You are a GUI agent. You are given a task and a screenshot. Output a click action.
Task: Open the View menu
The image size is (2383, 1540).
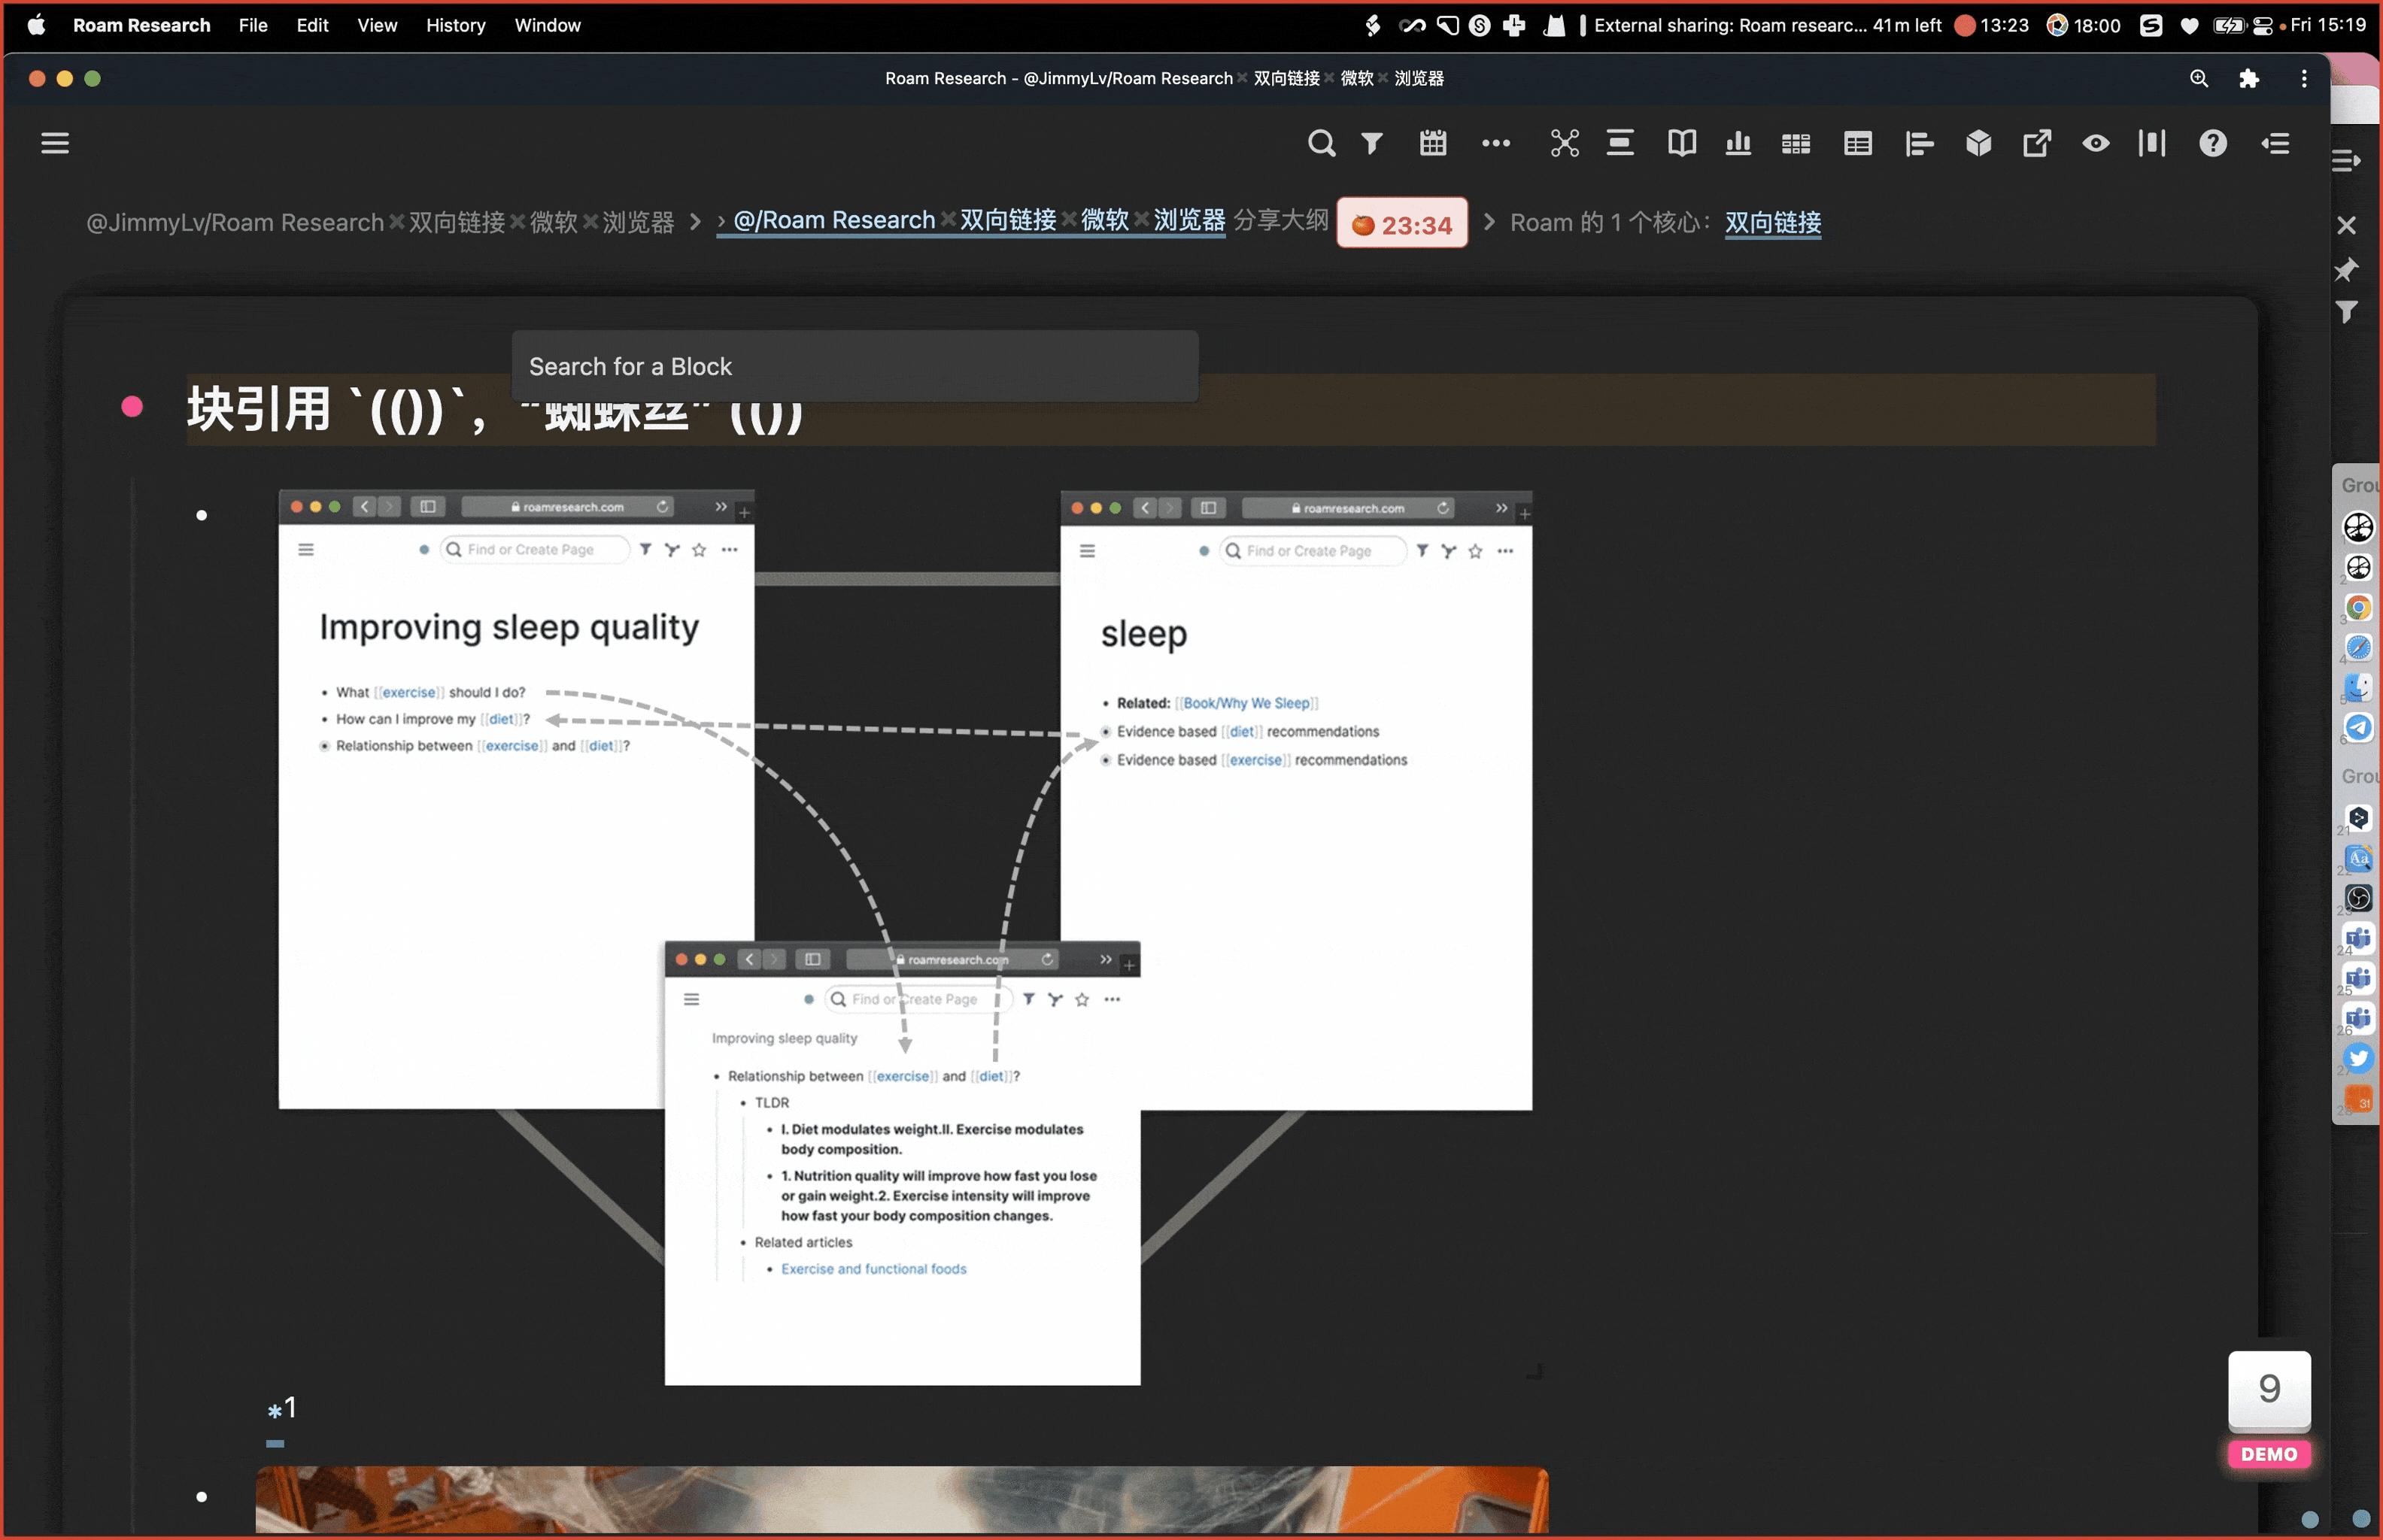(x=377, y=25)
